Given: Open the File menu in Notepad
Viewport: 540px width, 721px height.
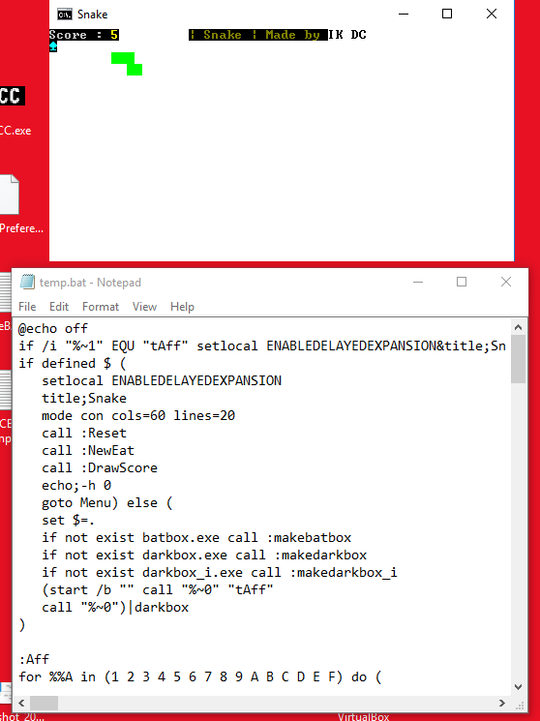Looking at the screenshot, I should (27, 307).
